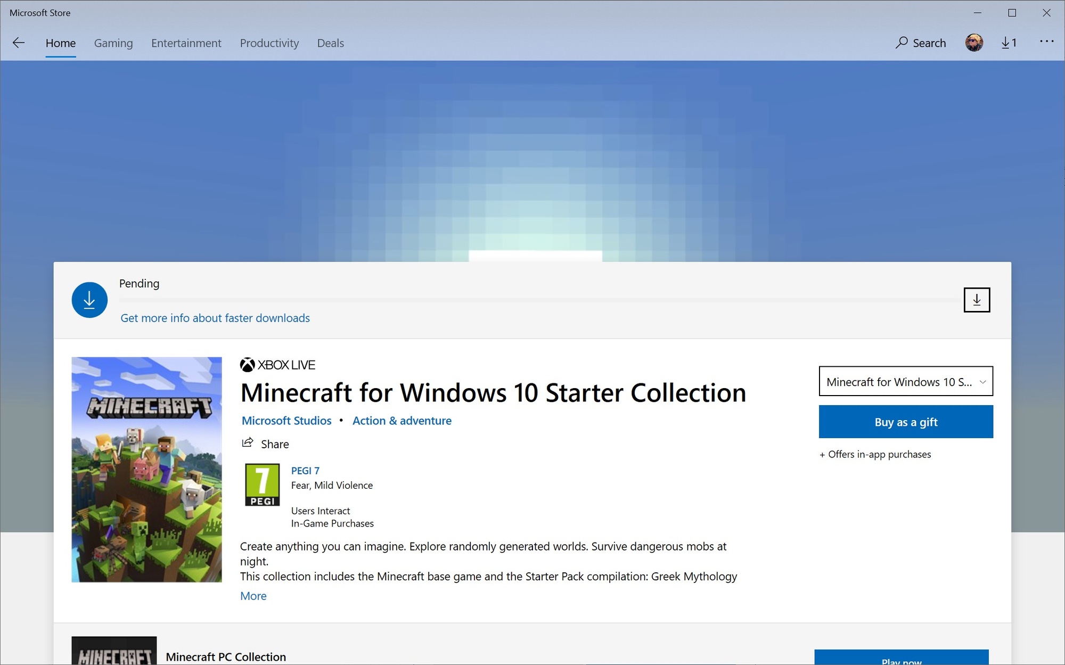Click Buy as a gift button

[906, 422]
